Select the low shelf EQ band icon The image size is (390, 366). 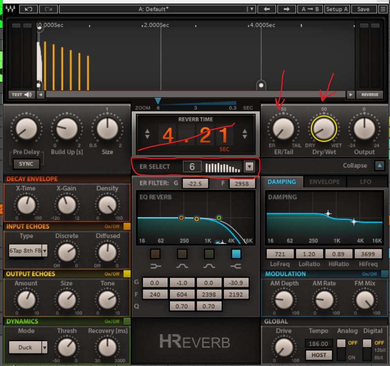155,266
